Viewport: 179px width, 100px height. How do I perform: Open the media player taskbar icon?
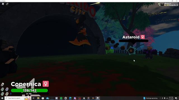(89, 98)
